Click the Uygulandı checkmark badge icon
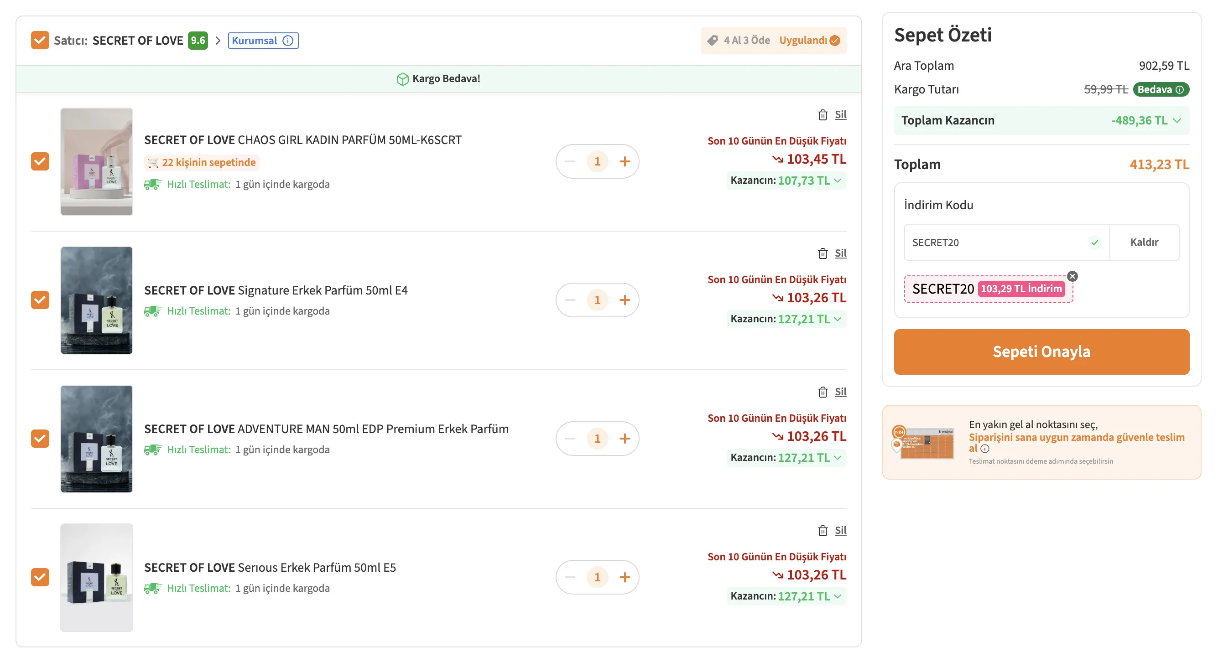 [835, 41]
